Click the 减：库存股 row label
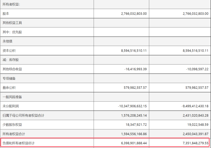The image size is (211, 148). point(12,60)
